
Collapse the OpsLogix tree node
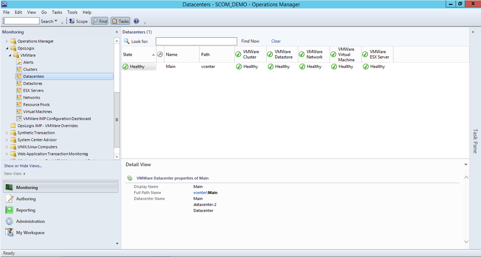7,48
